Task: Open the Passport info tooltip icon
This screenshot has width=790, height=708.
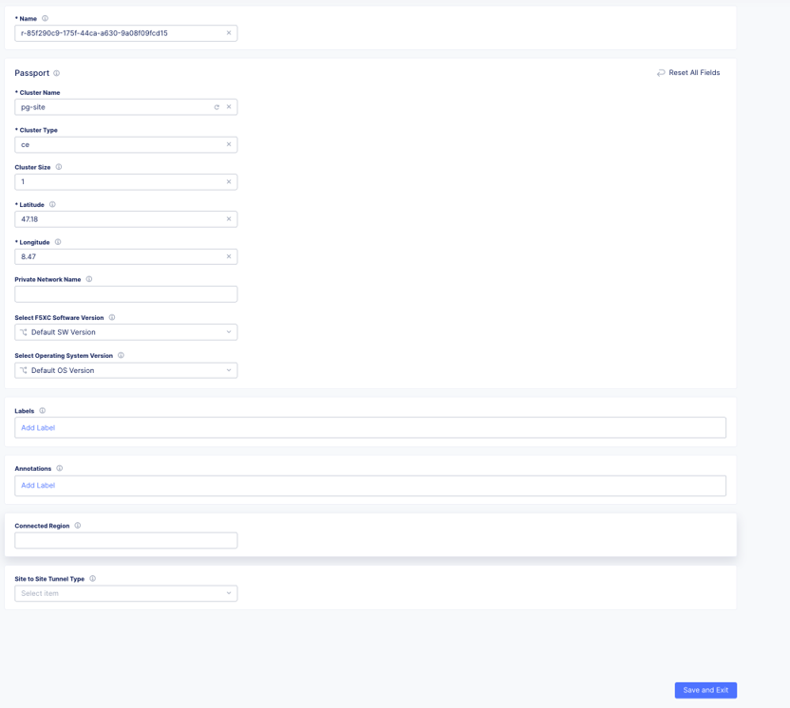Action: (56, 73)
